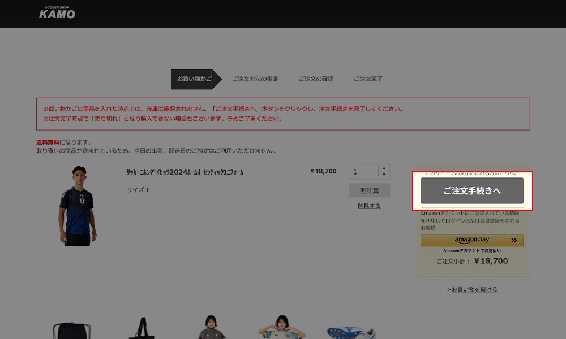Click the 2024 home uniform product name
The height and width of the screenshot is (339, 566).
click(185, 172)
